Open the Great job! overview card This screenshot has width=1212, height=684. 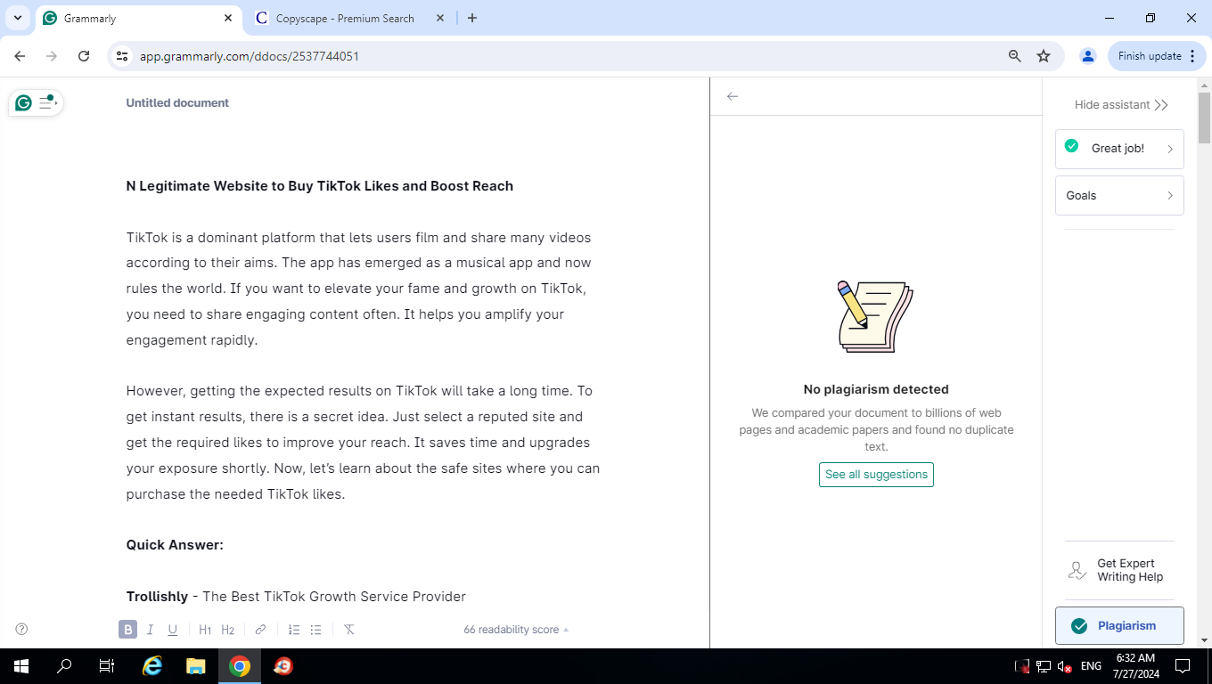click(1119, 149)
